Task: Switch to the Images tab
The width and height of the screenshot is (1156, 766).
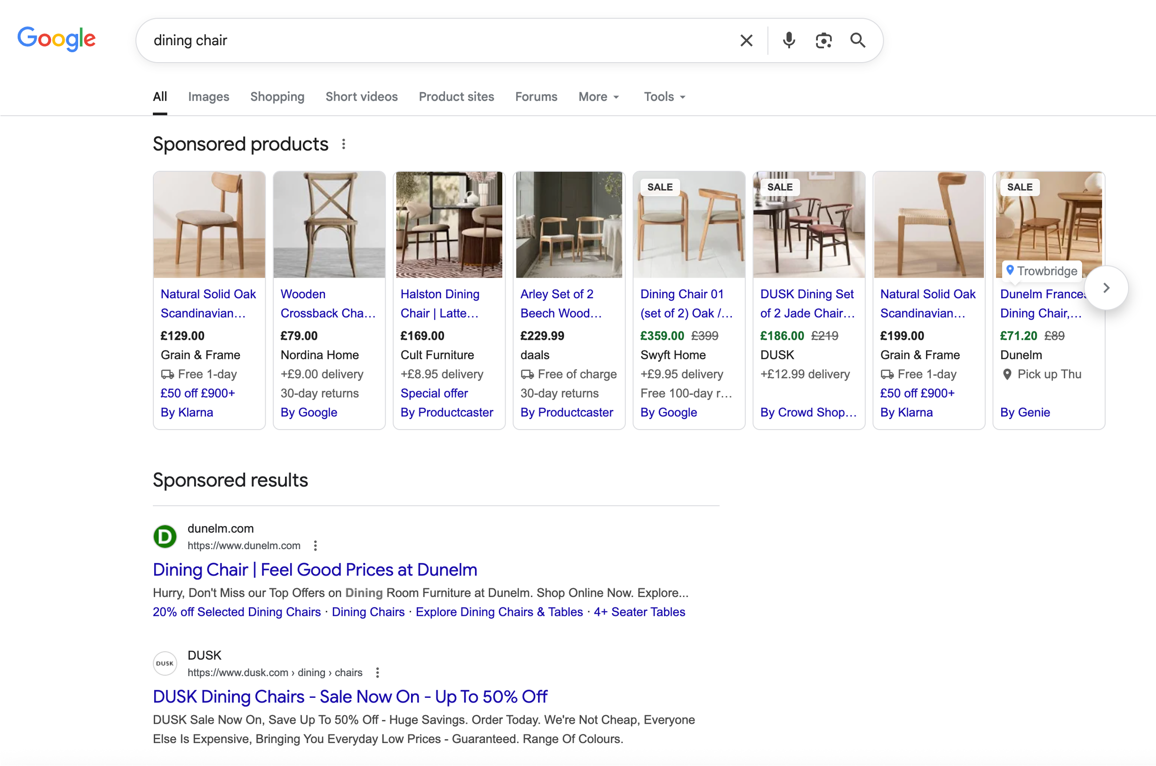Action: [x=208, y=97]
